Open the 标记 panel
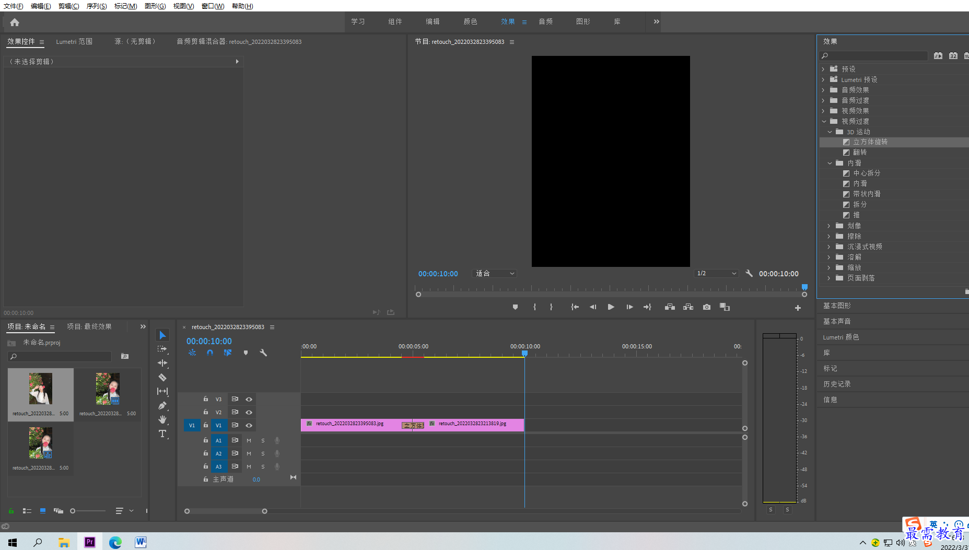The width and height of the screenshot is (969, 550). point(830,368)
